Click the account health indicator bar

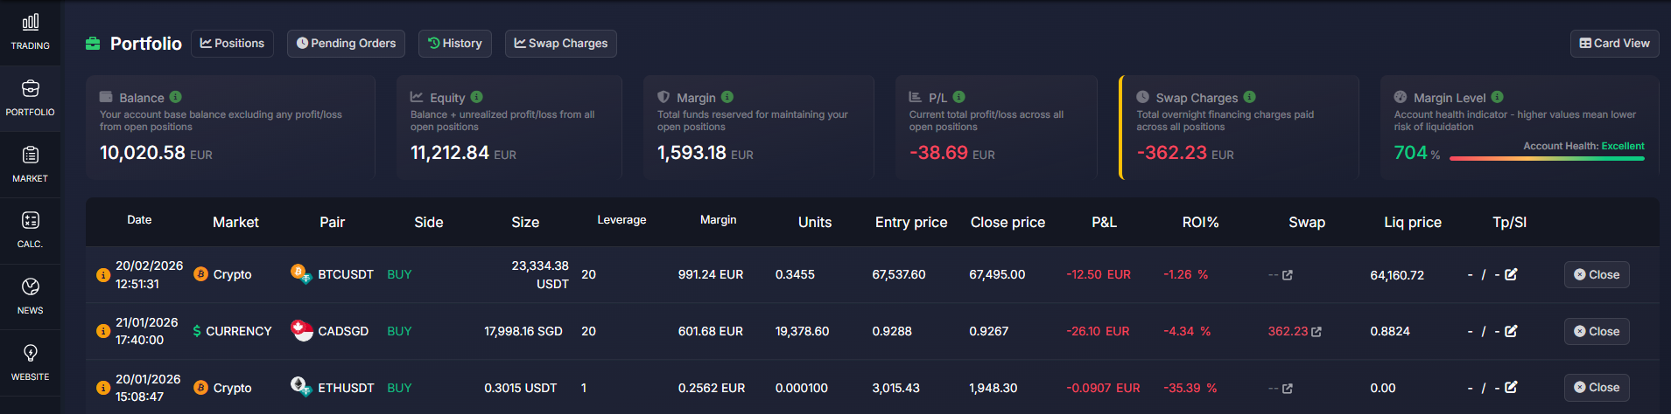click(1547, 158)
